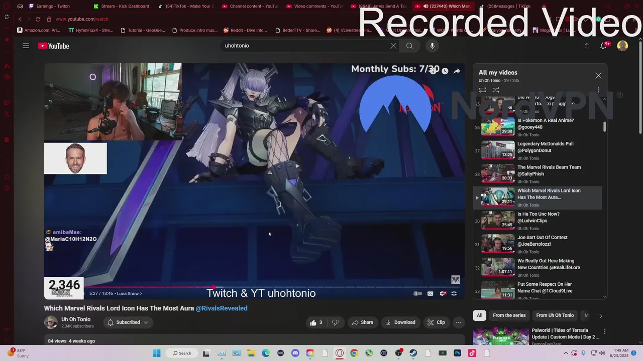Open Photoshop from the taskbar
This screenshot has width=643, height=361.
[458, 353]
